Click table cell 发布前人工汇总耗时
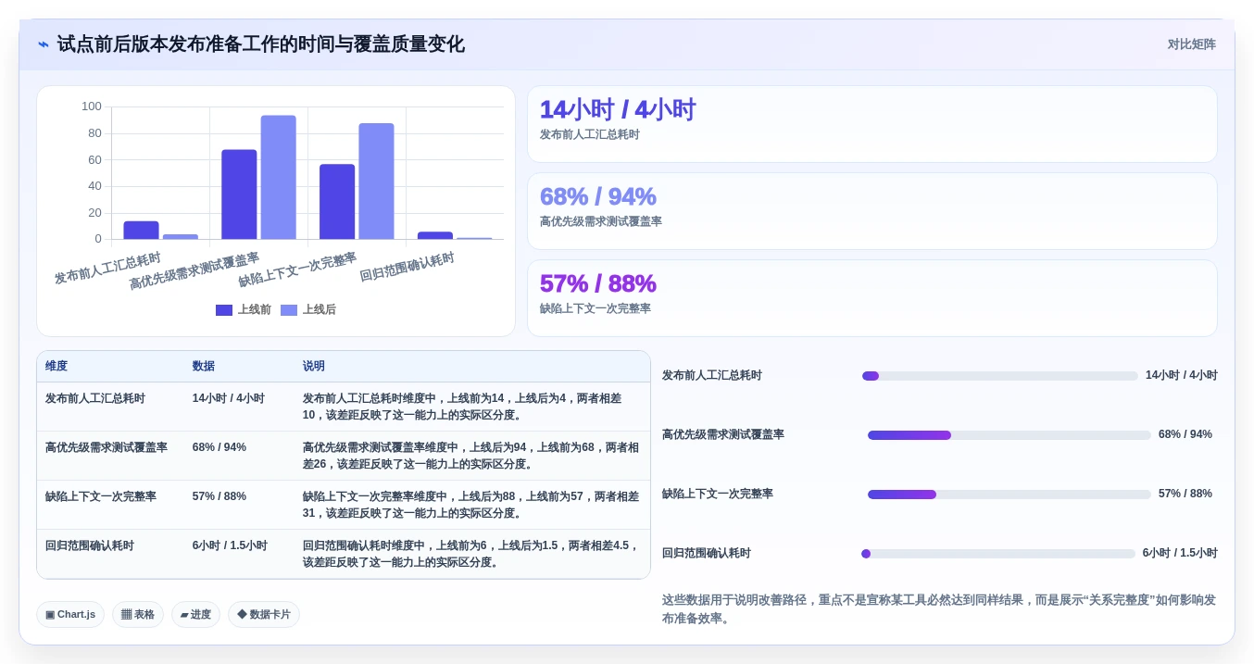The width and height of the screenshot is (1254, 664). click(95, 398)
